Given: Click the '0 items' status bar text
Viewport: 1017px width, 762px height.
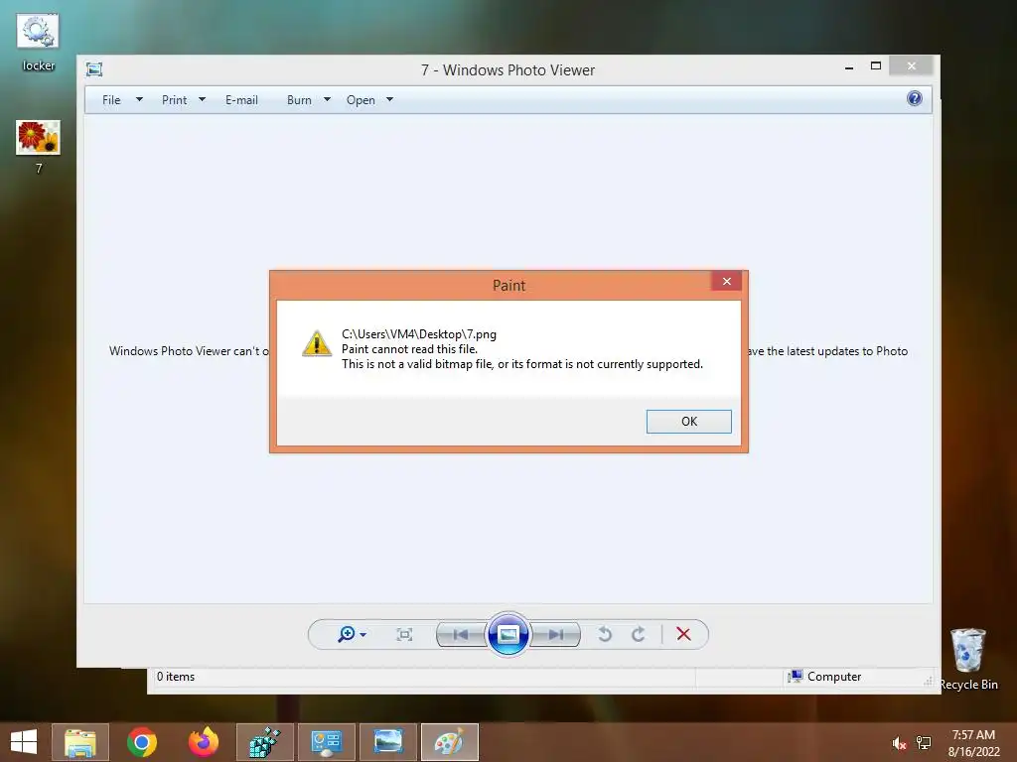Looking at the screenshot, I should (176, 677).
